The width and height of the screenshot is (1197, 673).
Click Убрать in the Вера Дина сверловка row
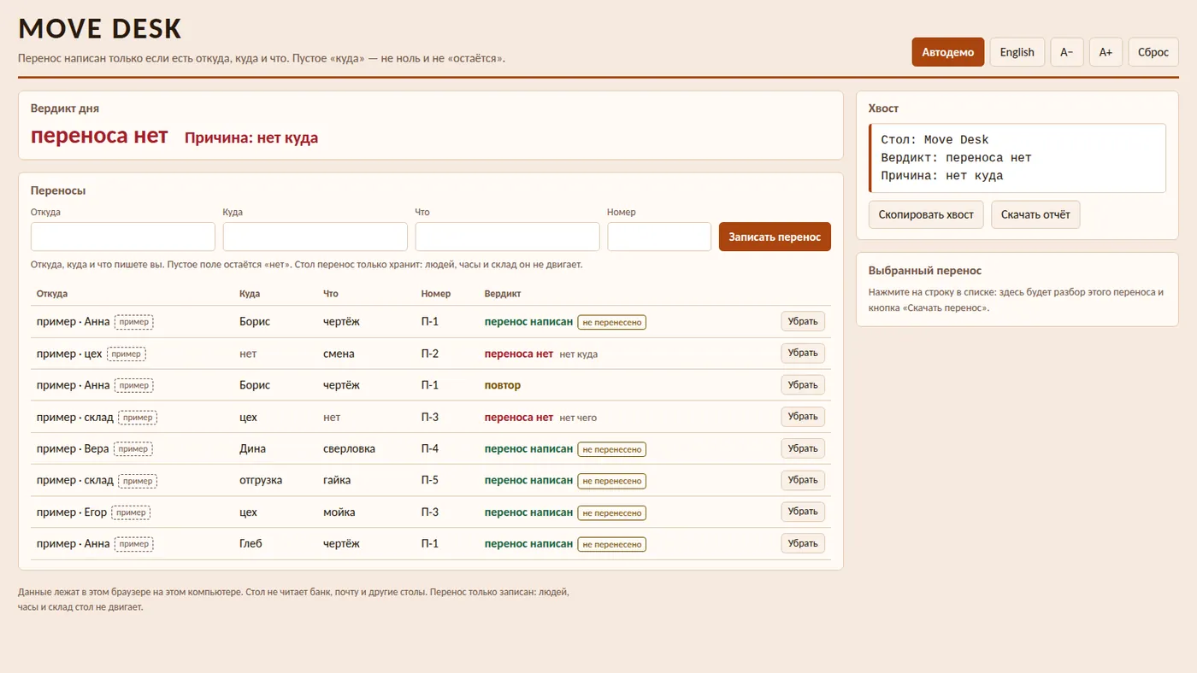(x=803, y=448)
